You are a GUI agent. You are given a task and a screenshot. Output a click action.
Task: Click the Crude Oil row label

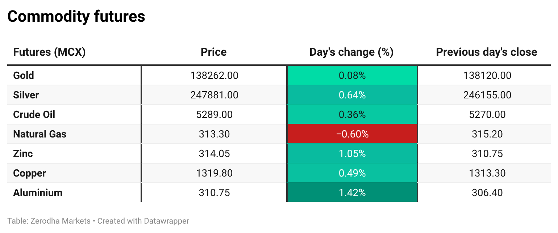pos(34,115)
